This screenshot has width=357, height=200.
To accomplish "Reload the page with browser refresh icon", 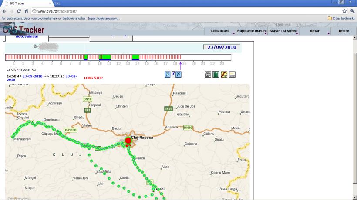I will coord(19,10).
